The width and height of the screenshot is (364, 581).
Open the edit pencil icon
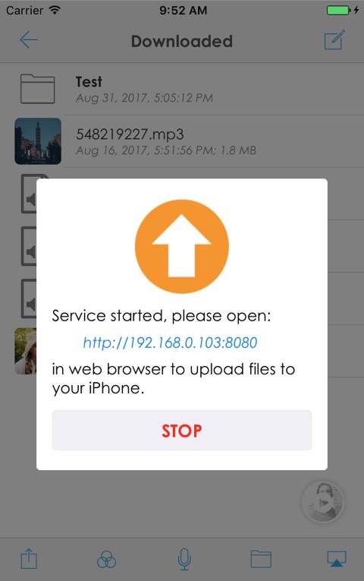(x=334, y=39)
